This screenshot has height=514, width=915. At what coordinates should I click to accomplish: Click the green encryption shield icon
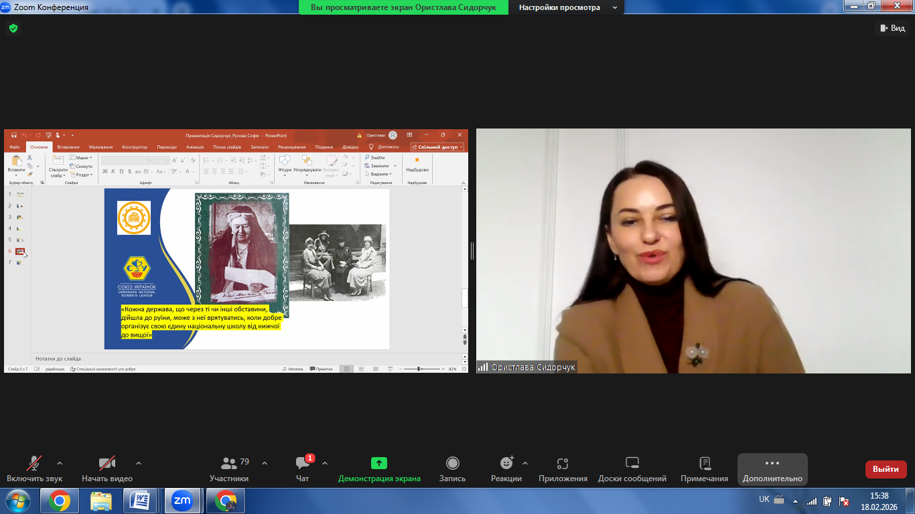click(13, 28)
